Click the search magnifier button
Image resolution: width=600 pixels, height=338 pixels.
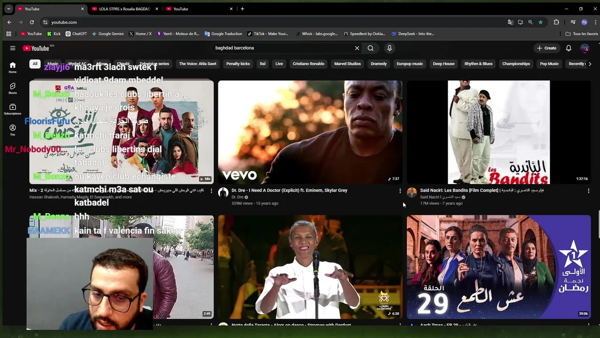tap(370, 48)
